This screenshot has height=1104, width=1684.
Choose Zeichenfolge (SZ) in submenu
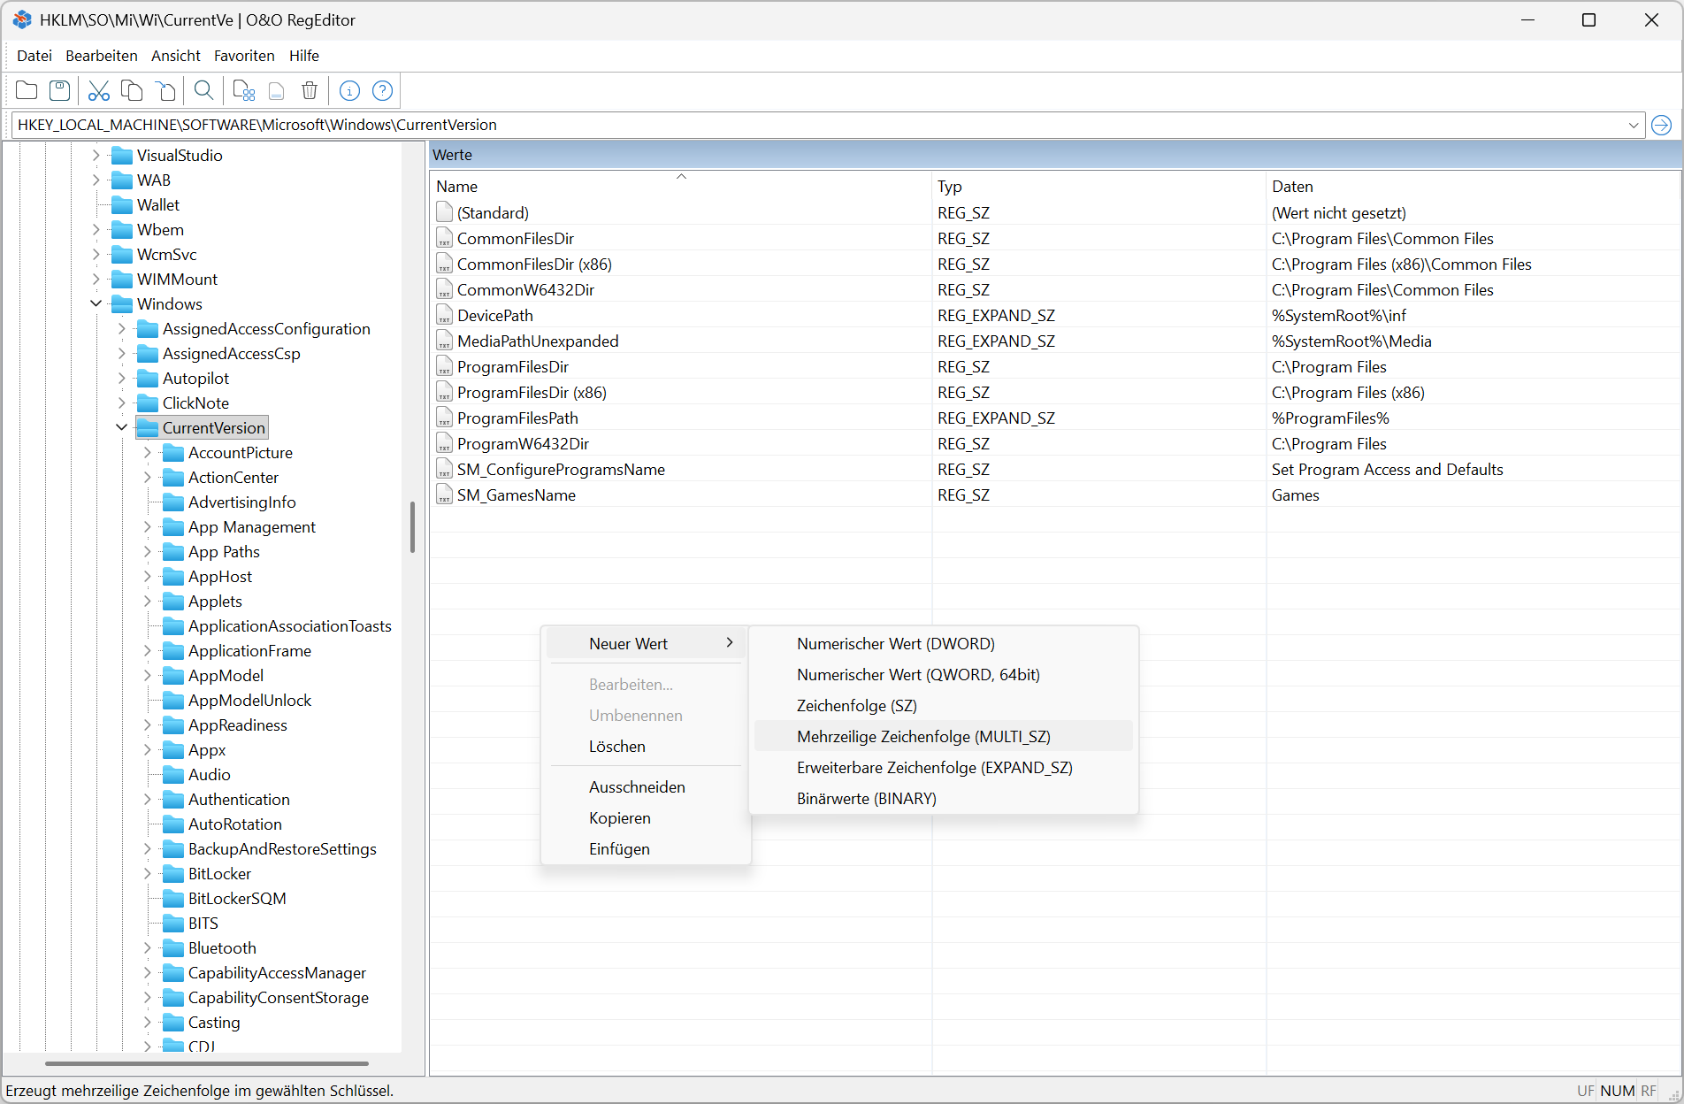[943, 706]
